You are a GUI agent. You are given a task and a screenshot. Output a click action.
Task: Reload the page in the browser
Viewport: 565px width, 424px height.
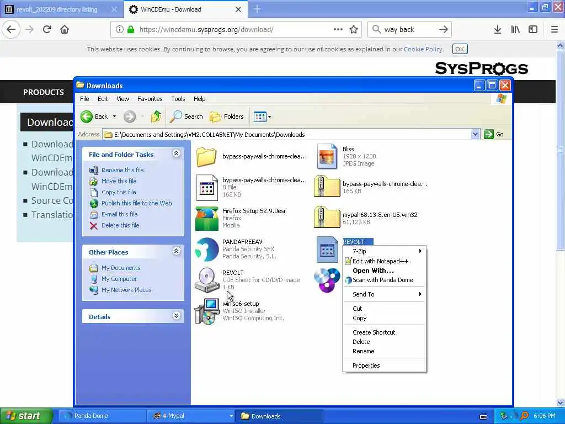47,29
